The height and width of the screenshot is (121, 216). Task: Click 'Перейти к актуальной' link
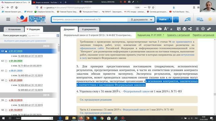pos(203,35)
